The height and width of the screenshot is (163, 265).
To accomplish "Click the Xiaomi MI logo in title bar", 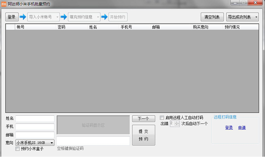I will (3, 4).
